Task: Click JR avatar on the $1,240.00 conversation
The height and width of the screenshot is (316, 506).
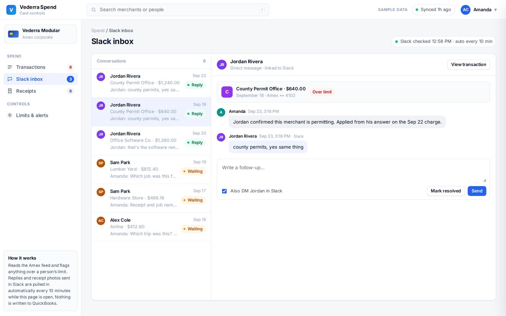Action: [x=101, y=77]
